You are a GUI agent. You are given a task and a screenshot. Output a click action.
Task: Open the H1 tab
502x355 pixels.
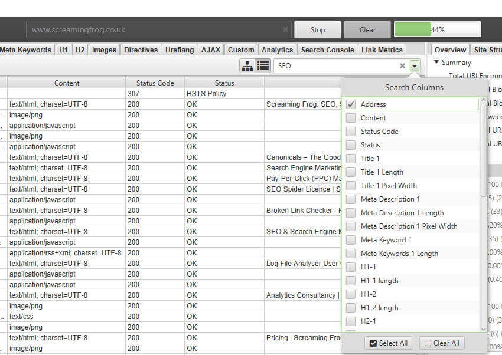pyautogui.click(x=63, y=50)
